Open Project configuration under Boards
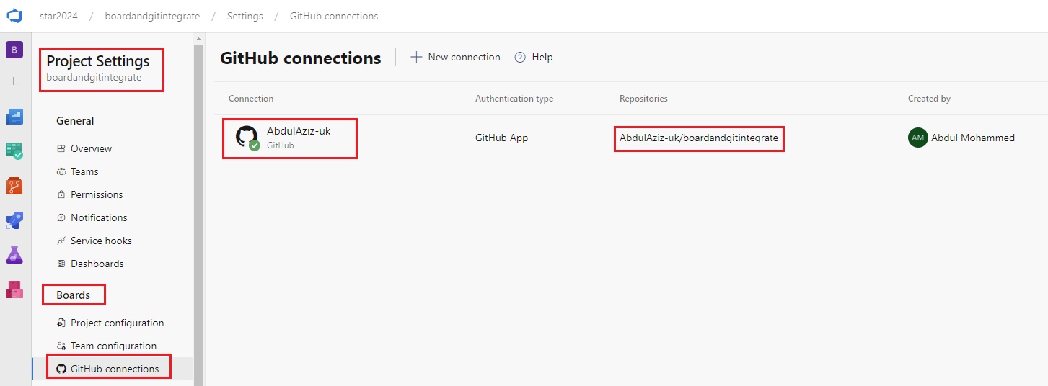This screenshot has width=1048, height=386. 117,323
